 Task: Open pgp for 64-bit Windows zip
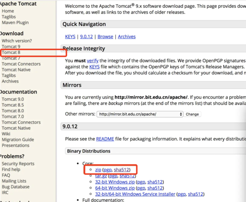click(x=141, y=188)
